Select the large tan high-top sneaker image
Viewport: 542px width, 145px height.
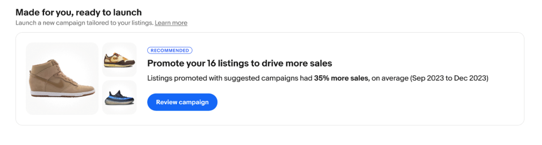click(62, 79)
